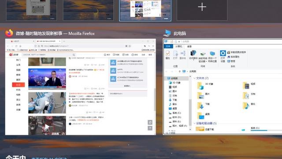Switch to the second virtual desktop thumbnail

[88, 10]
